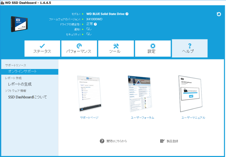Image resolution: width=226 pixels, height=157 pixels.
Task: Click the セキュリティ label
Action: click(73, 34)
